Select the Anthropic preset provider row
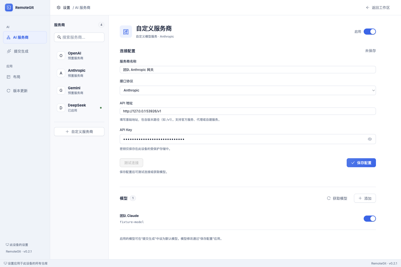 coord(79,73)
